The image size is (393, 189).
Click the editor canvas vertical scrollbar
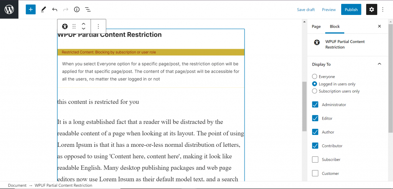(304, 107)
